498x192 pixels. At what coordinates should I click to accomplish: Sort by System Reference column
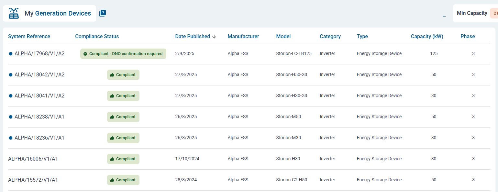(x=29, y=36)
